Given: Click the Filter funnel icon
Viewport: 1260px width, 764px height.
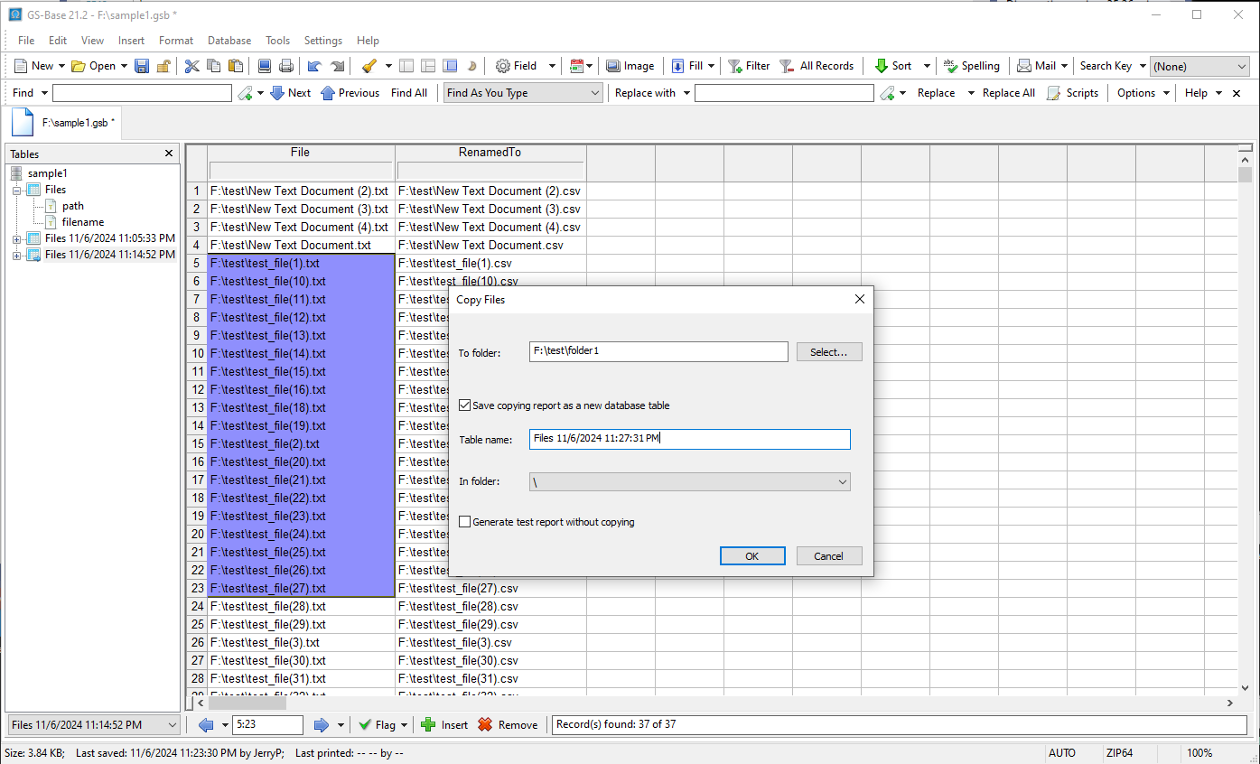Looking at the screenshot, I should (x=735, y=66).
